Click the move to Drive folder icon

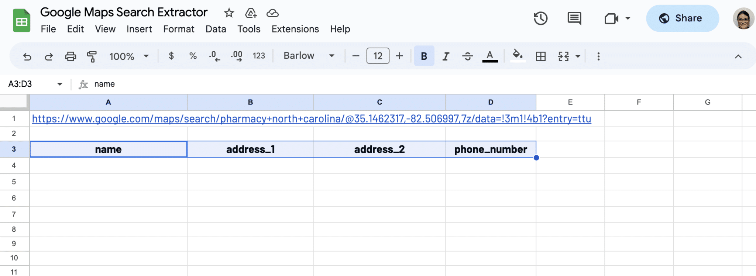point(251,13)
